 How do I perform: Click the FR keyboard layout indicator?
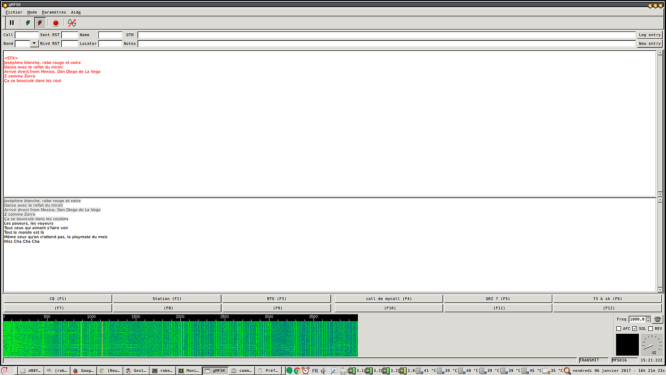pyautogui.click(x=315, y=370)
